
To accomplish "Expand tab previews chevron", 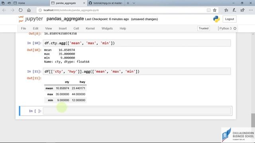I will 134,3.
